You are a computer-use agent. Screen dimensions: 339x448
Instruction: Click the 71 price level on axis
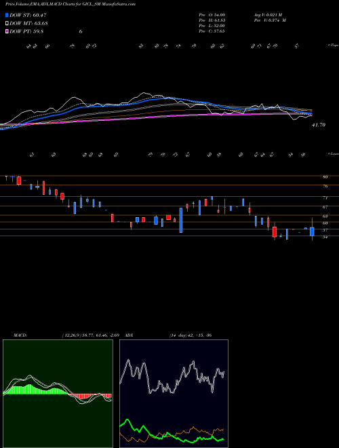[x=325, y=198]
